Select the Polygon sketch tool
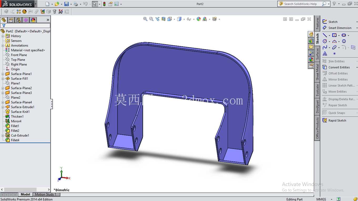This screenshot has width=358, height=201. [344, 41]
